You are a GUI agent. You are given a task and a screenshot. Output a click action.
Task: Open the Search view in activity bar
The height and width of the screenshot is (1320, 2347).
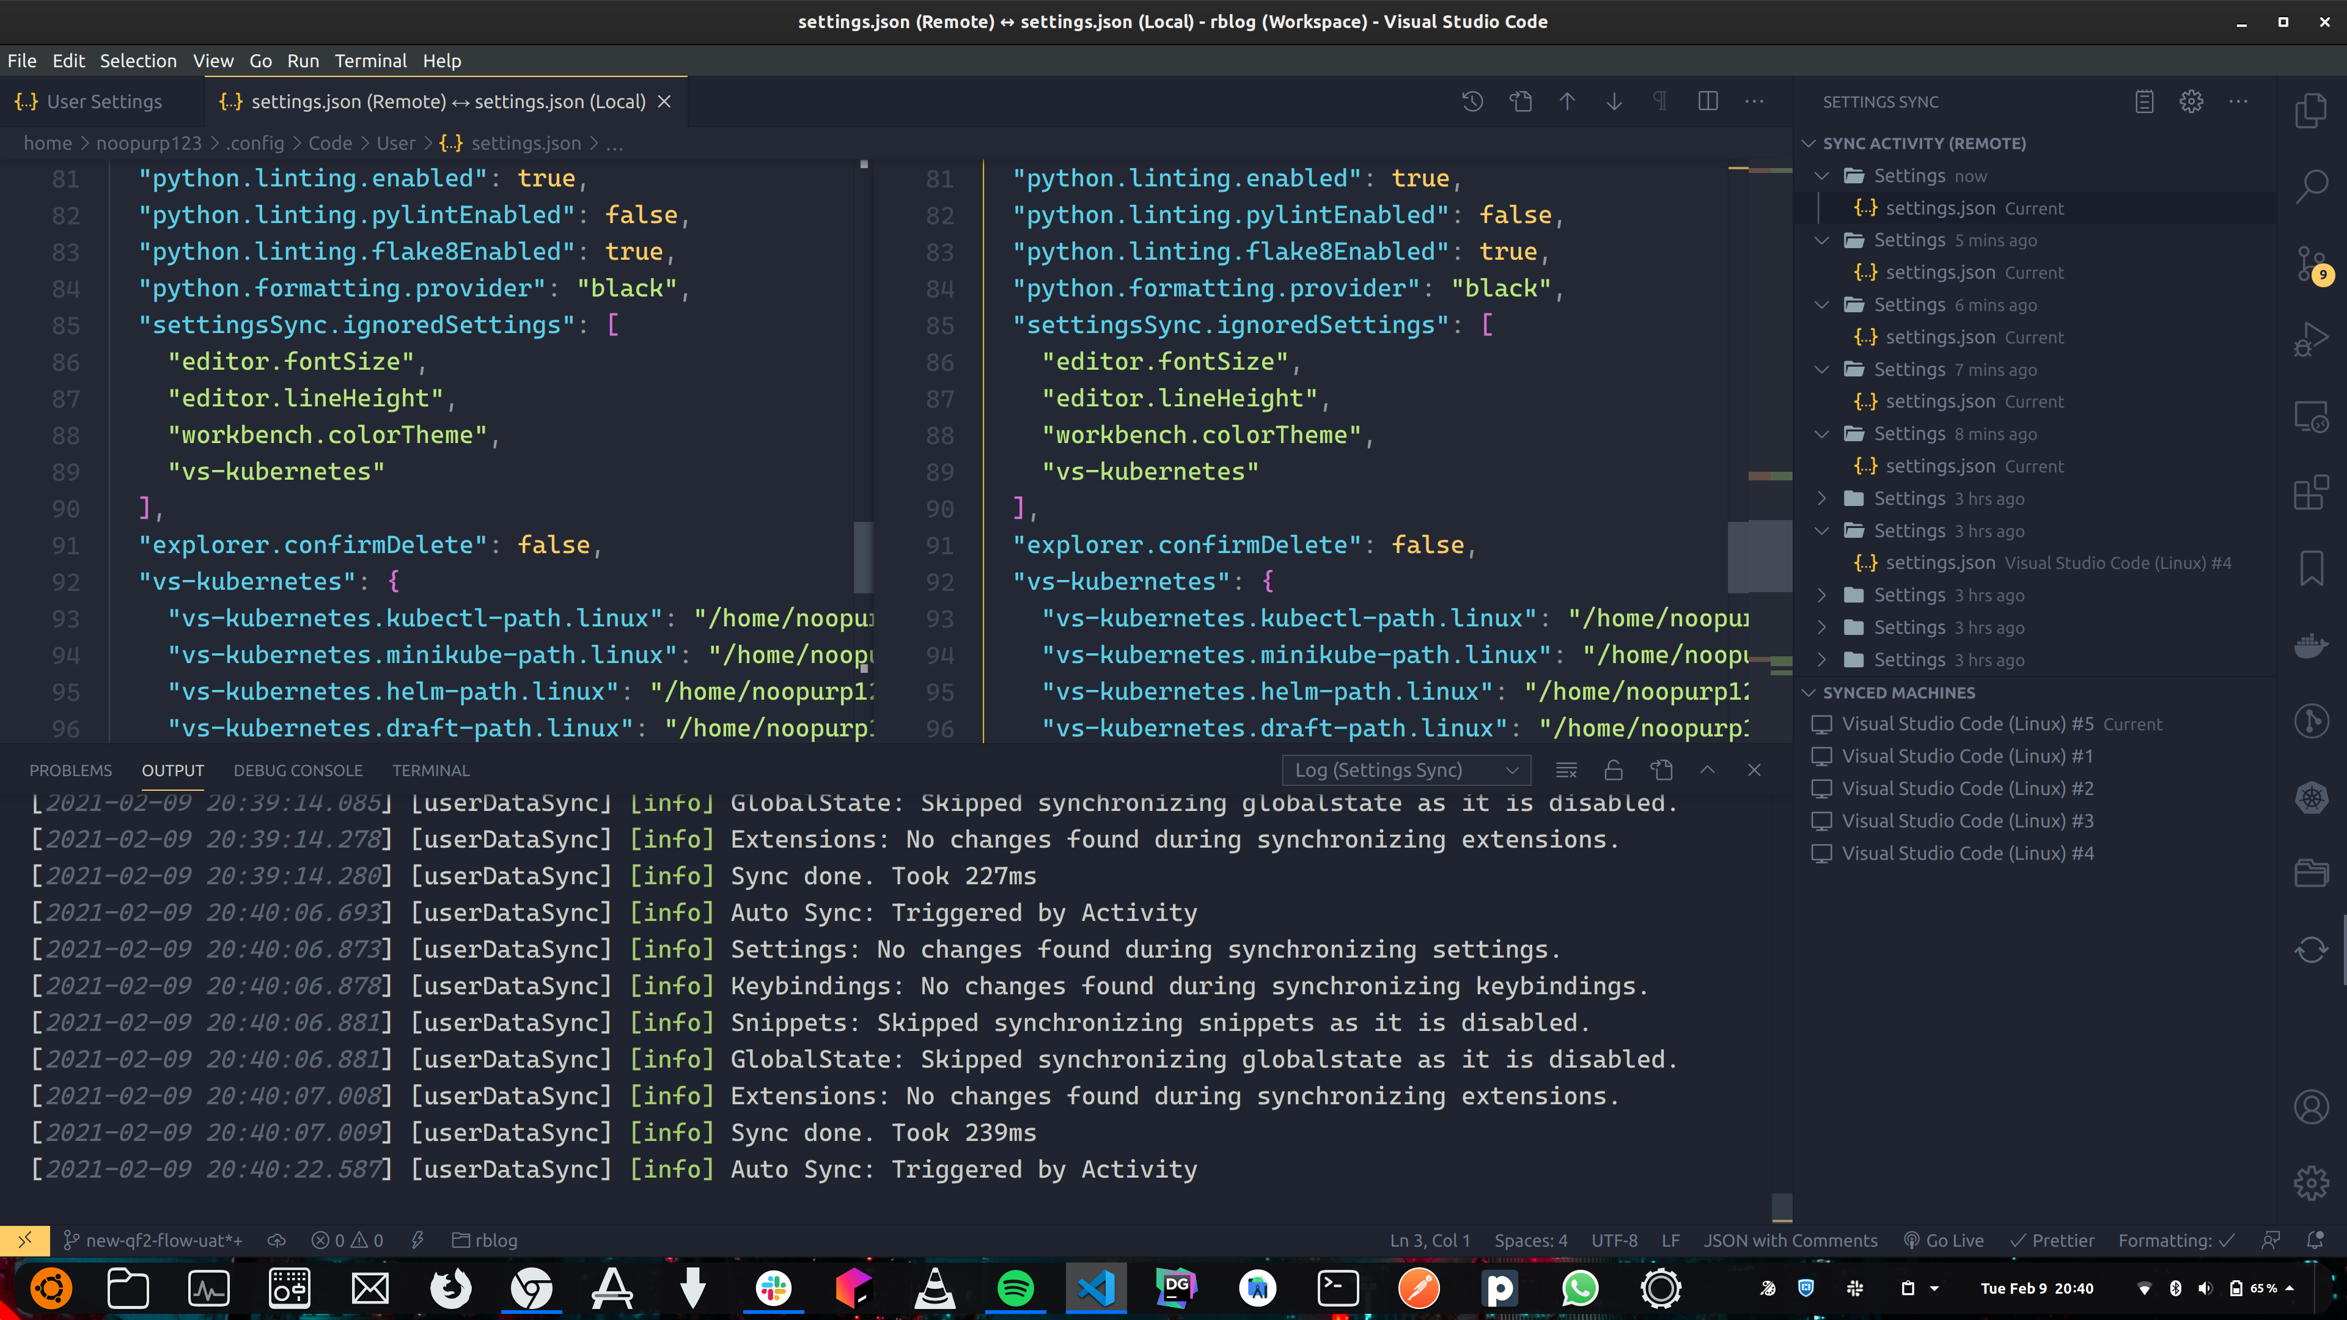(2310, 187)
